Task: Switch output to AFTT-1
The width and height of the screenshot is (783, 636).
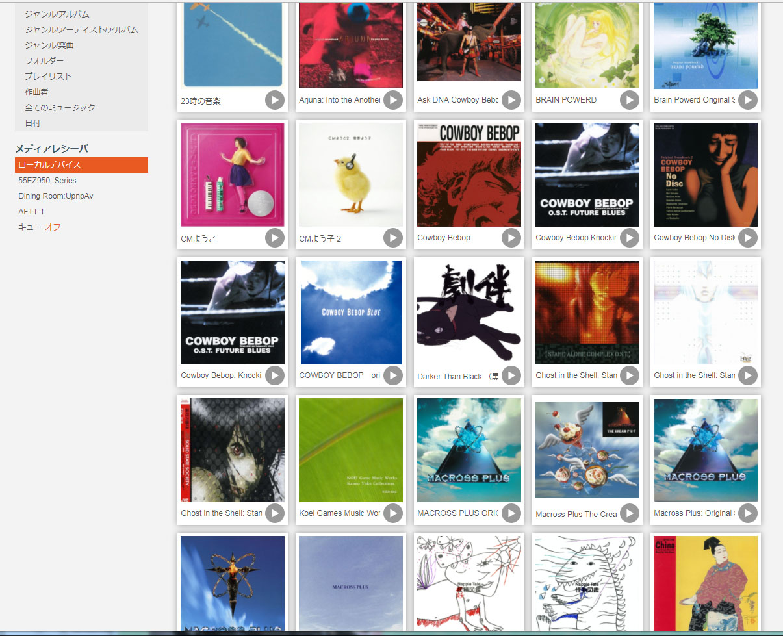Action: (x=31, y=212)
